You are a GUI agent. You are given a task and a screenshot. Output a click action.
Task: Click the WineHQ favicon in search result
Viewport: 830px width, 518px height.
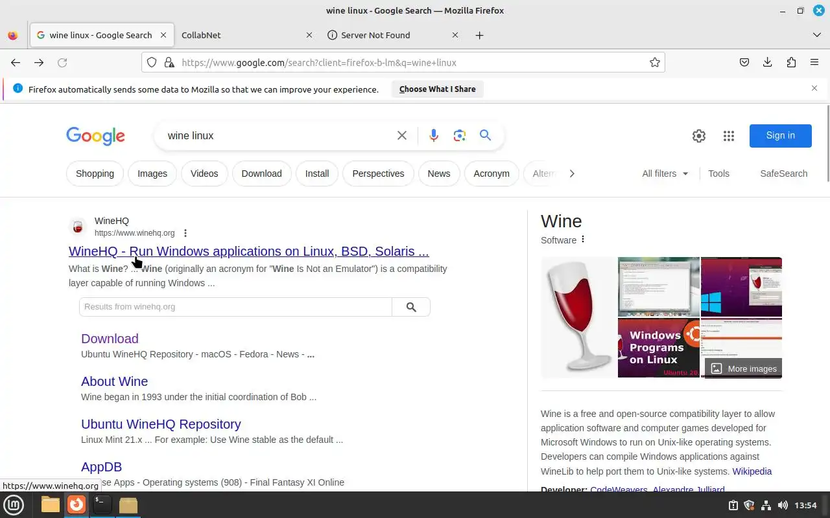78,227
